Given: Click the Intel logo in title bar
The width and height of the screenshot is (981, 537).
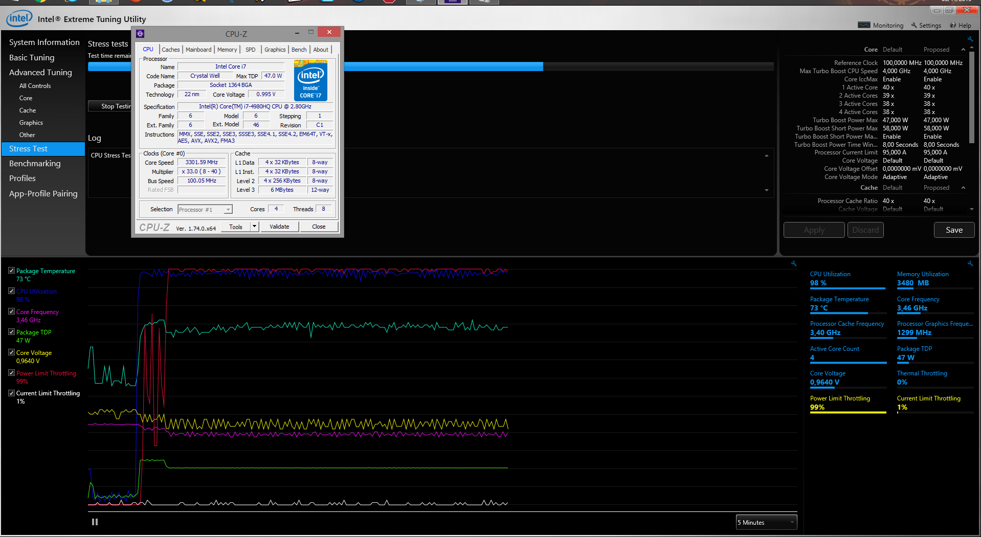Looking at the screenshot, I should pos(19,18).
